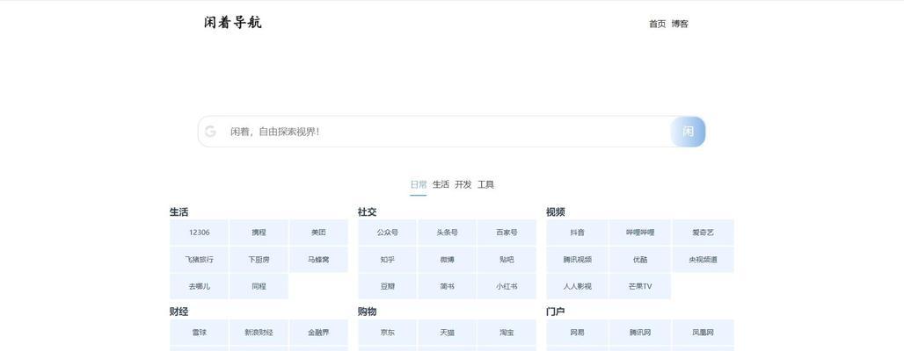Viewport: 904px width, 351px height.
Task: Open the 贴吧 link
Action: click(507, 260)
